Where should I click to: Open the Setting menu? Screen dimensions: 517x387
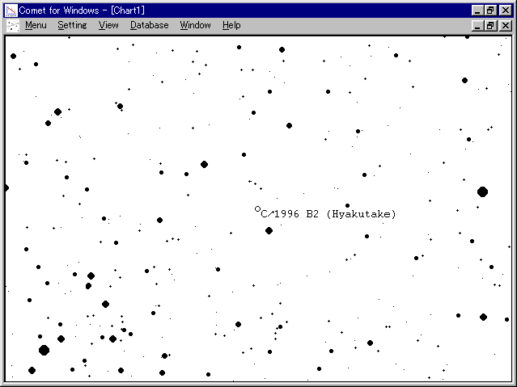point(72,25)
